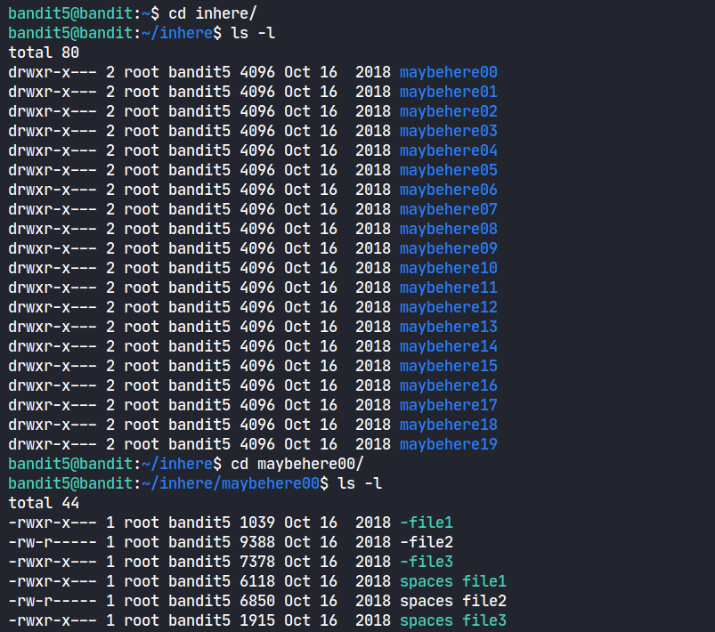Click the file size 6850 of spaces file2
Screen dimensions: 715x632
coord(257,601)
